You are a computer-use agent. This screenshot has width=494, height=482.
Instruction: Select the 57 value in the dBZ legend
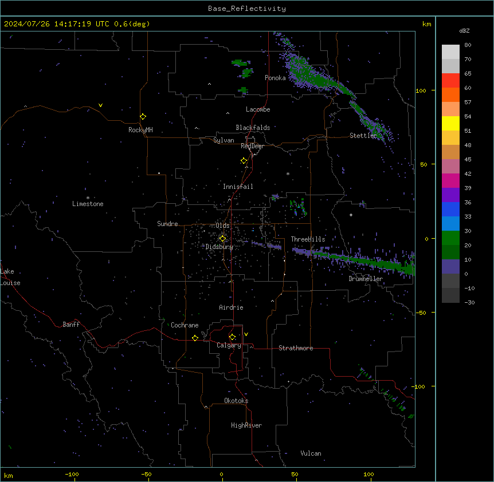(468, 102)
